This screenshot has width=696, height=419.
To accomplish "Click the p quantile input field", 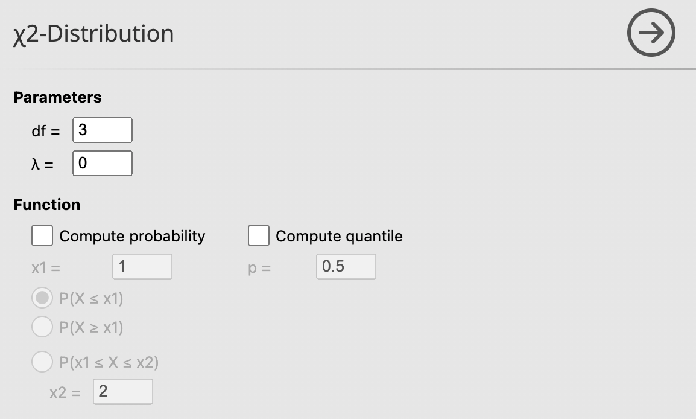I will (x=346, y=266).
